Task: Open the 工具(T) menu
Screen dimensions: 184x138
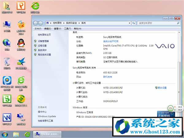Action: (x=67, y=29)
